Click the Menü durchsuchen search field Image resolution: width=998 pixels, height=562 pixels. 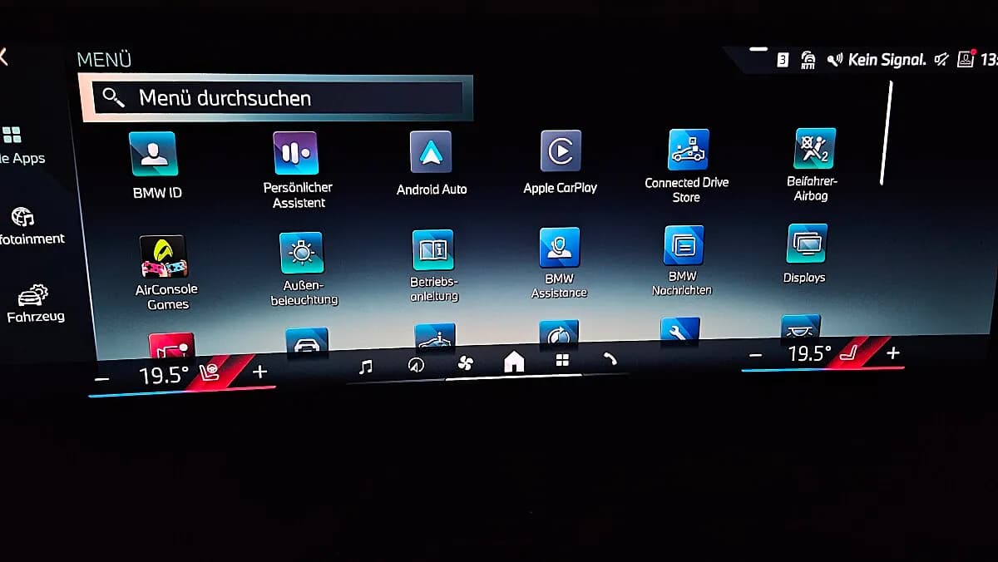(x=278, y=98)
